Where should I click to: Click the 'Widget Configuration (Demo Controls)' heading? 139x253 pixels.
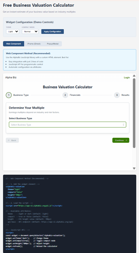30,22
